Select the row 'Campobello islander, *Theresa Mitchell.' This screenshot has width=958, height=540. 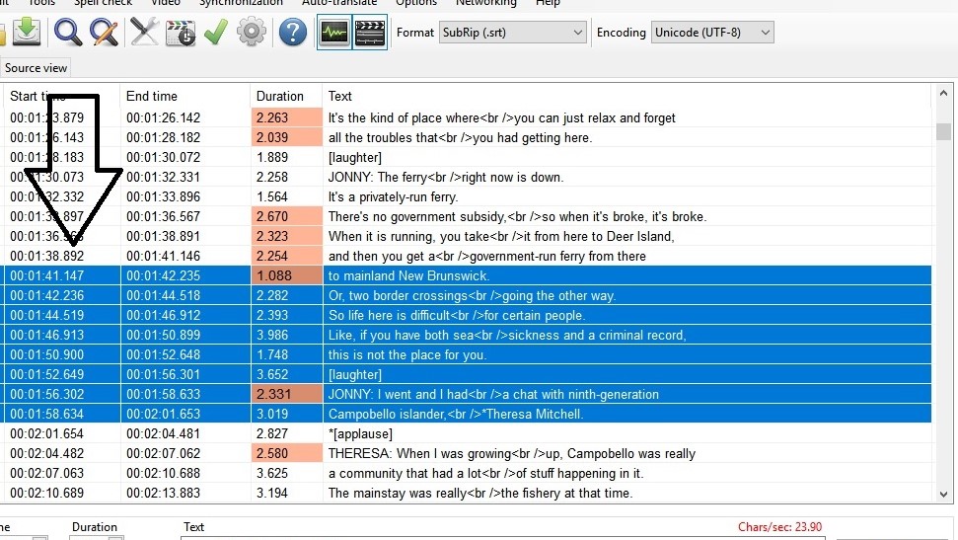click(468, 414)
